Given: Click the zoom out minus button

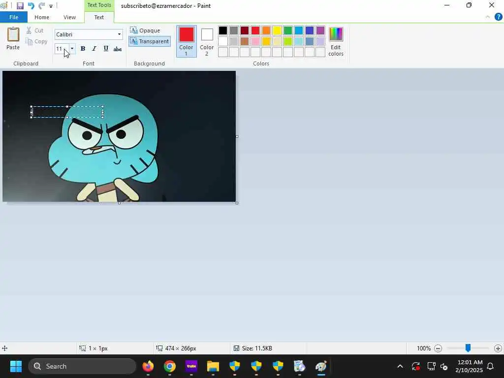Looking at the screenshot, I should 438,348.
